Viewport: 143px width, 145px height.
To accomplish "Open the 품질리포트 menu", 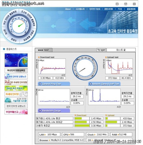I will coord(131,9).
